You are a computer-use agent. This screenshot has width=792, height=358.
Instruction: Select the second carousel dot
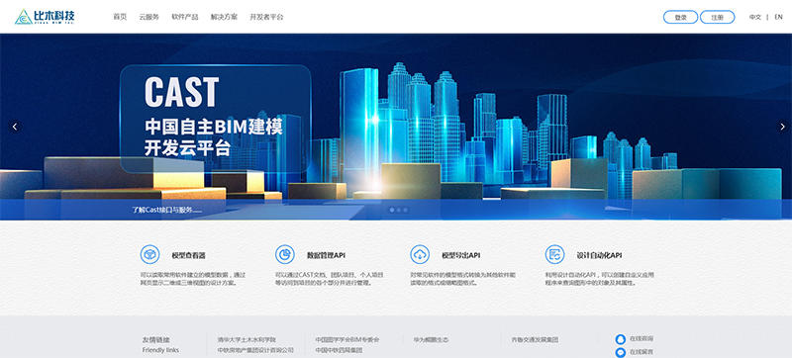point(399,210)
